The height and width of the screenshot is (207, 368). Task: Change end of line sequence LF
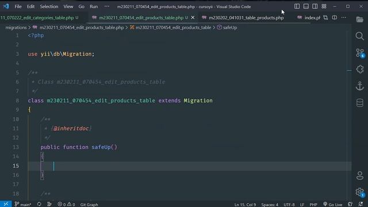[x=302, y=205]
